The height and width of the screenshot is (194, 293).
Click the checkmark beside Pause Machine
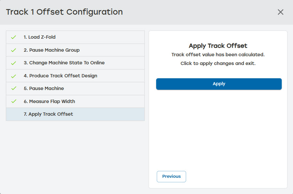tap(13, 88)
